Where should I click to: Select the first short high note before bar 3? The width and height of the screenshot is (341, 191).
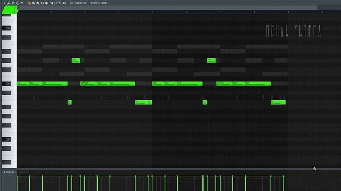tap(76, 60)
